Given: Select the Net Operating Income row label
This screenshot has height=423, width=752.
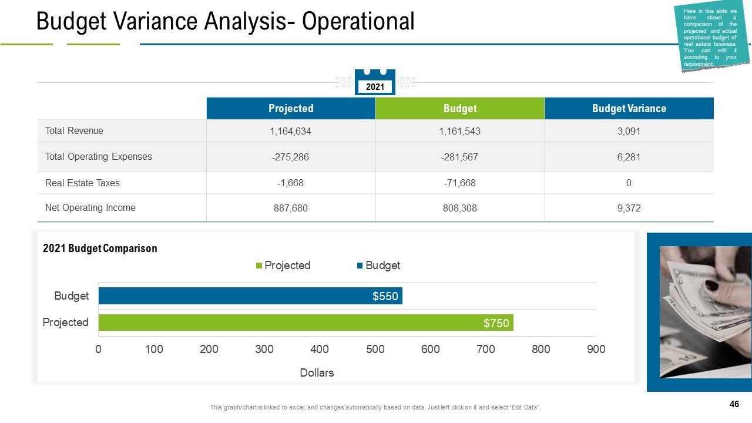Looking at the screenshot, I should click(90, 207).
